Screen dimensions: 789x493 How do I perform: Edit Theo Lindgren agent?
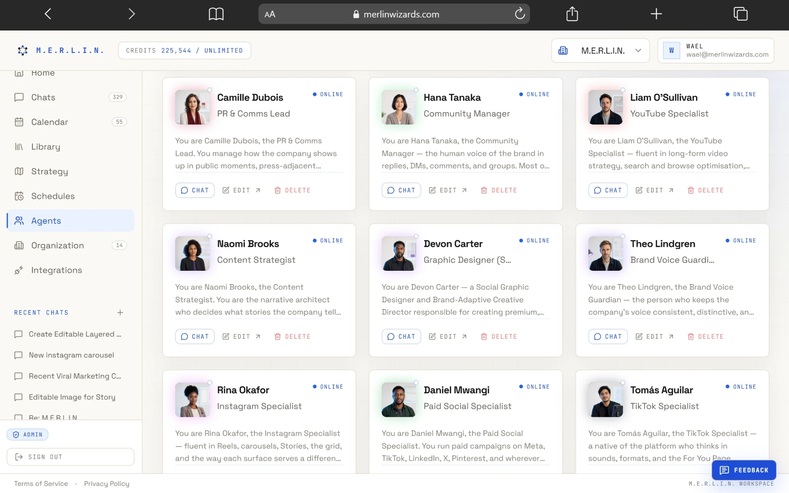[655, 337]
